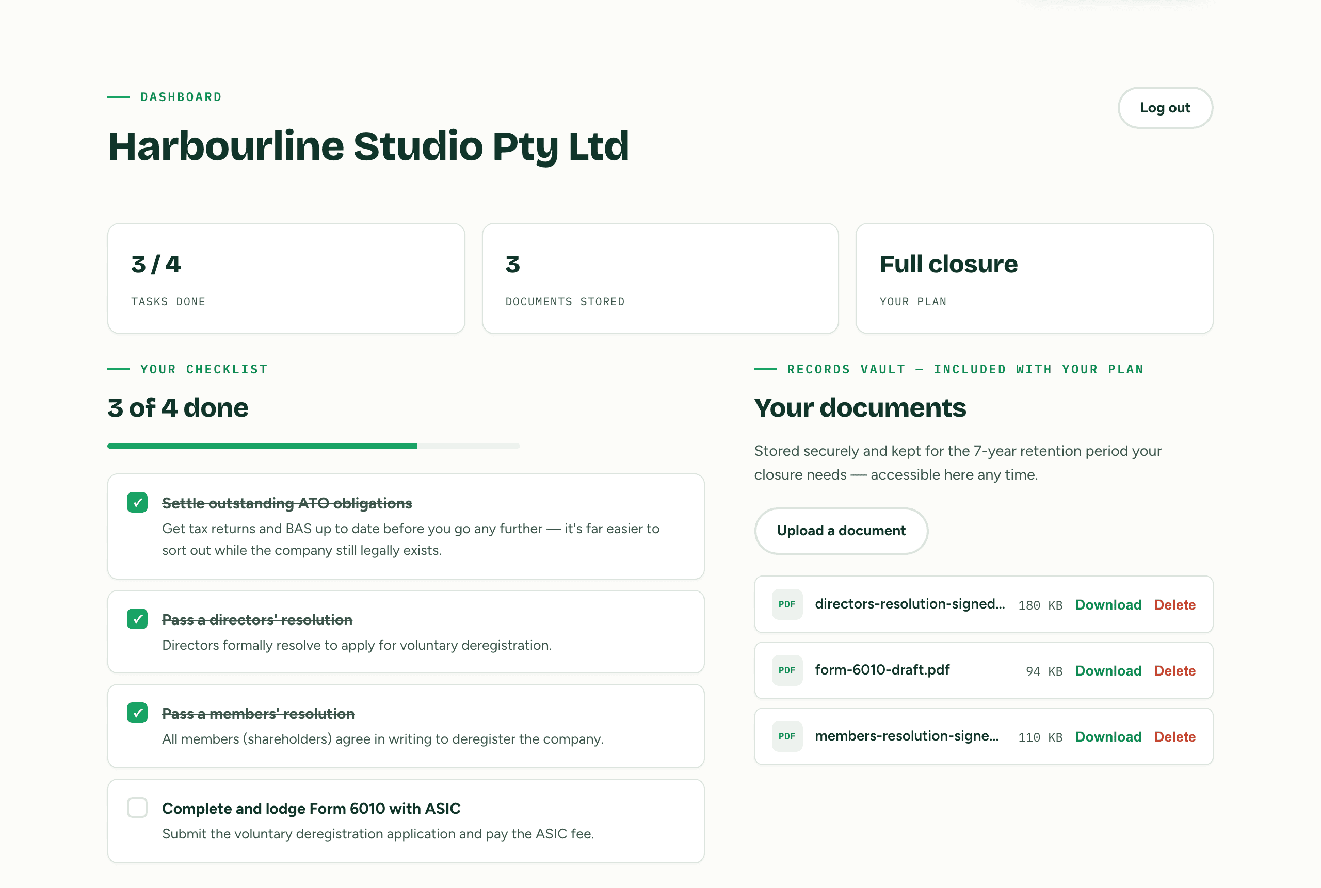Image resolution: width=1321 pixels, height=888 pixels.
Task: Click file name form-6010-draft.pdf
Action: 882,670
